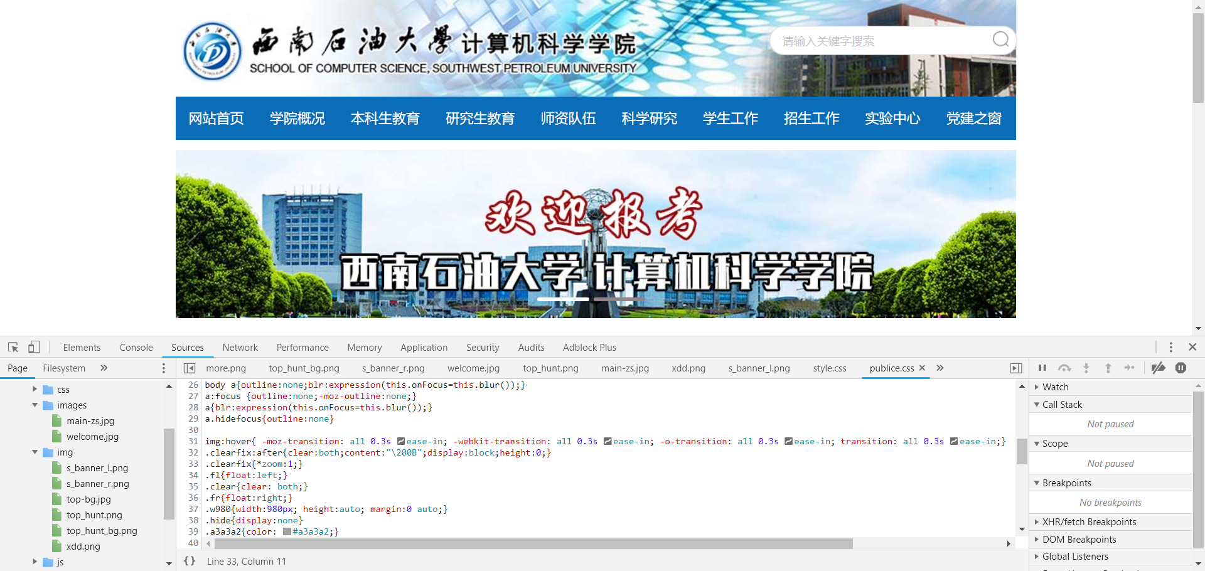Click the s_banner_l.png file icon in tree
The width and height of the screenshot is (1205, 571).
click(x=57, y=468)
